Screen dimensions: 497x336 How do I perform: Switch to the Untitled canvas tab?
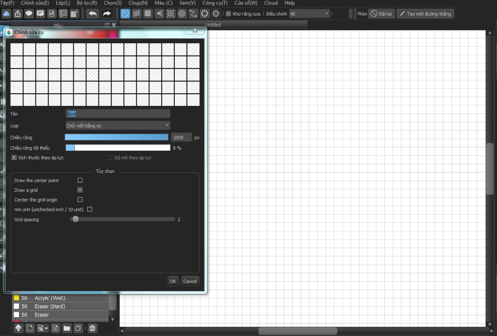213,25
